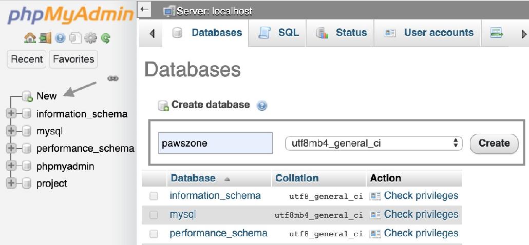Click the phpMyAdmin logo

coord(70,16)
